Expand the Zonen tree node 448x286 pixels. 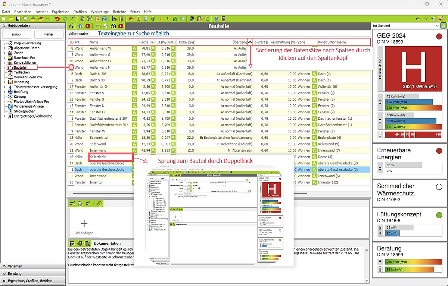(4, 53)
